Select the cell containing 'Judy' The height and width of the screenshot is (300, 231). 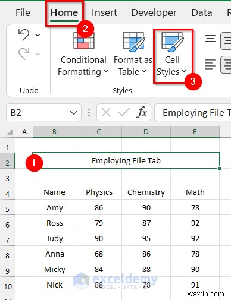coord(54,238)
